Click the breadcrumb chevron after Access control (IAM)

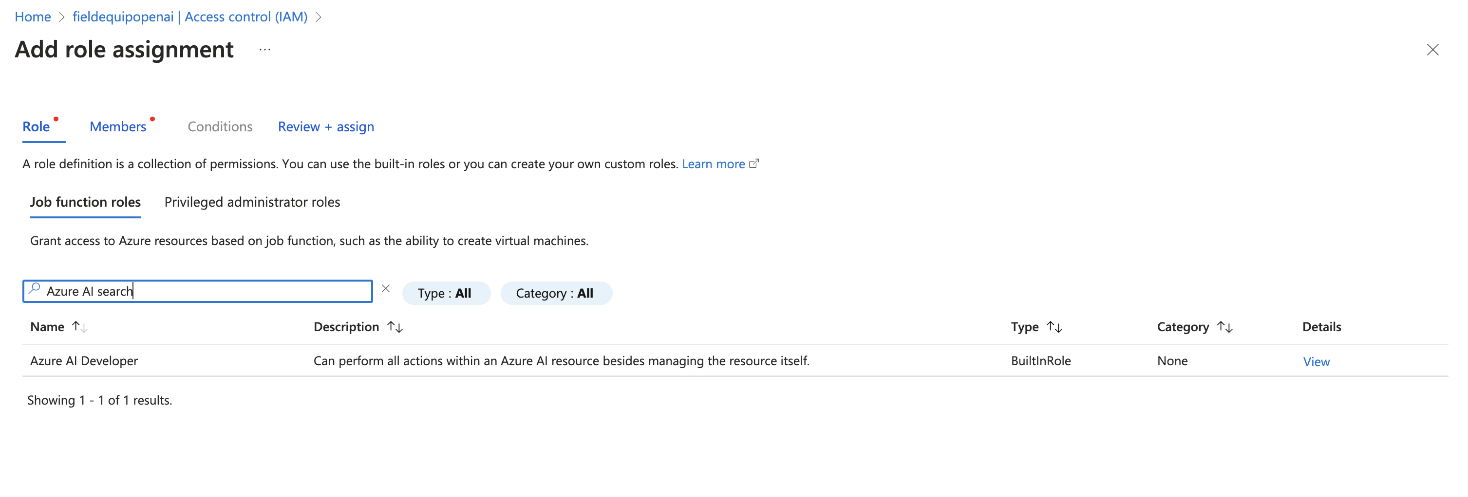pyautogui.click(x=319, y=17)
